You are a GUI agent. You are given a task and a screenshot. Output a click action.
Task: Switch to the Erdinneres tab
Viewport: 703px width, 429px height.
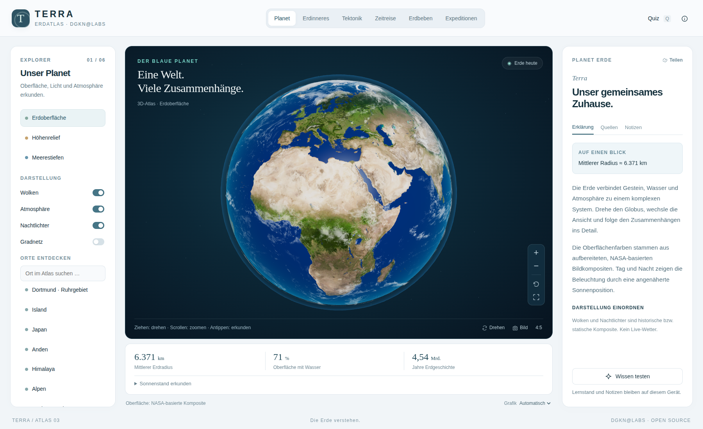coord(316,18)
